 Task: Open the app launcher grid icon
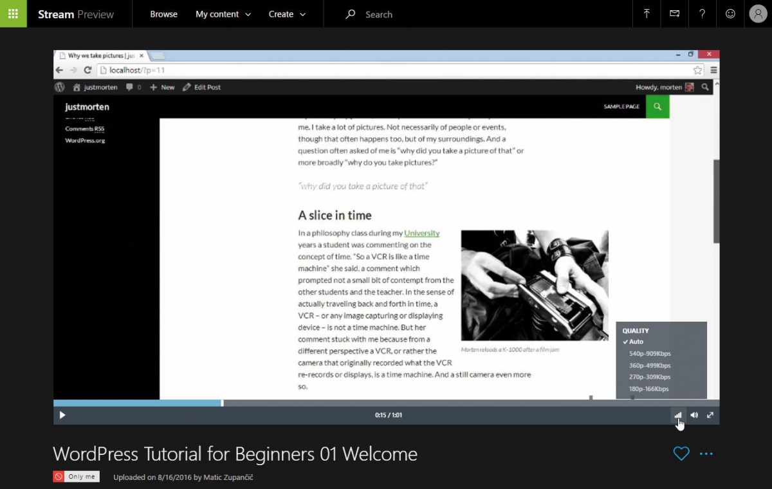[x=13, y=14]
